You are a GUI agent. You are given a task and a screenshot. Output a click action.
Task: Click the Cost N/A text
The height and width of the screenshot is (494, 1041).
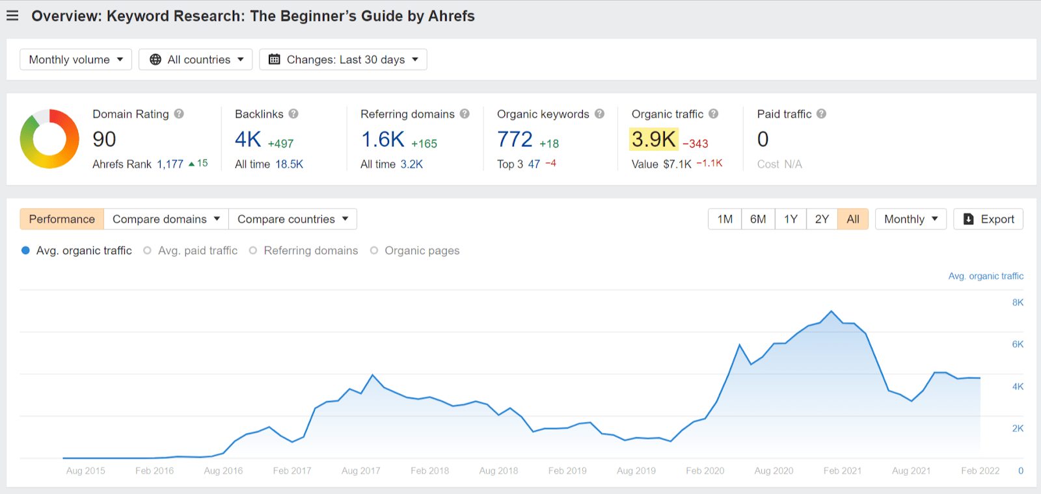coord(779,164)
